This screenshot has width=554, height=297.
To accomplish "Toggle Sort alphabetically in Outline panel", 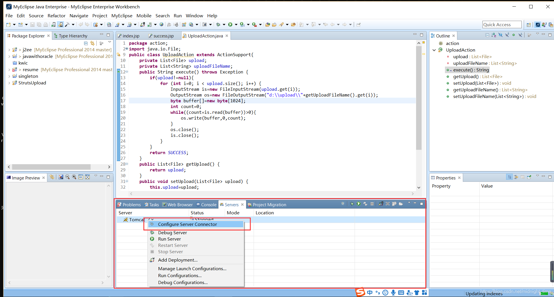I will coord(494,35).
